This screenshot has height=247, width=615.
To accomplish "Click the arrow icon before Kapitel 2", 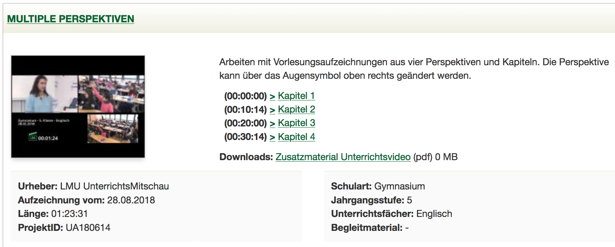I will click(x=272, y=110).
